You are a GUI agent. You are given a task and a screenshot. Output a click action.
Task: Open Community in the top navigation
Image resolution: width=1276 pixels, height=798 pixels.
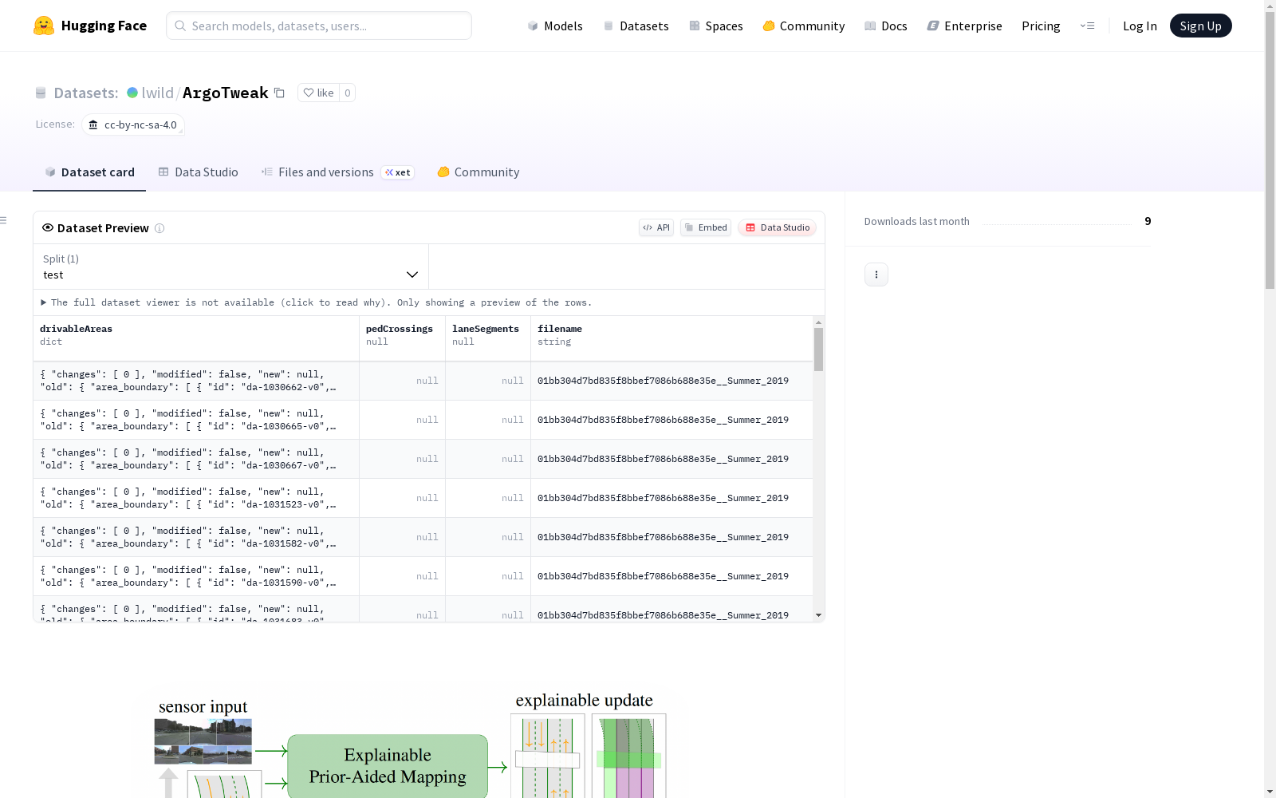click(x=804, y=26)
